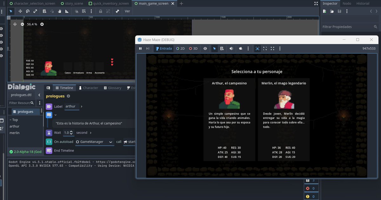Open the Nodo tab
Image resolution: width=381 pixels, height=200 pixels.
[347, 3]
